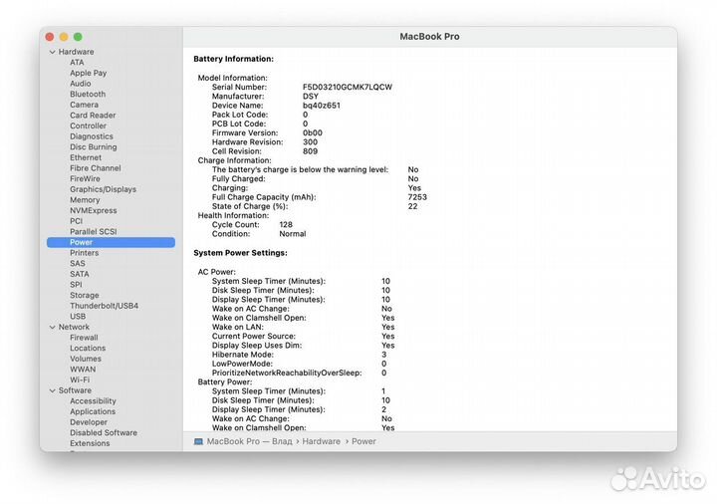Select Audio under Hardware

click(81, 84)
